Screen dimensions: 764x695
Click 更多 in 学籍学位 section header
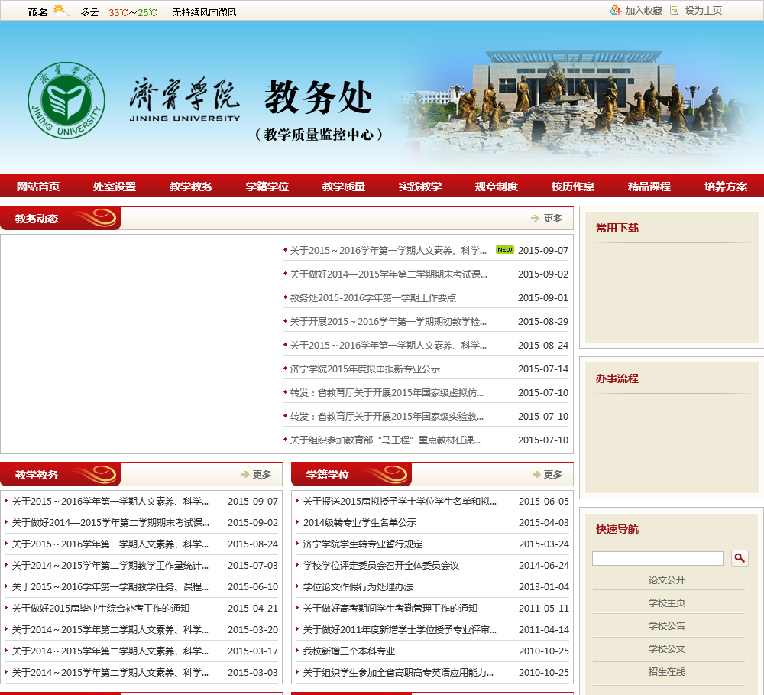point(553,475)
